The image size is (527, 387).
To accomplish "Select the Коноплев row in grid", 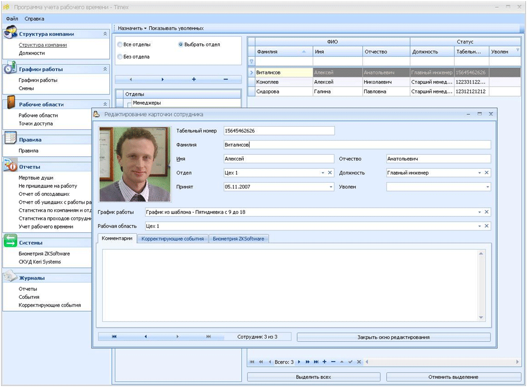I will pos(384,82).
